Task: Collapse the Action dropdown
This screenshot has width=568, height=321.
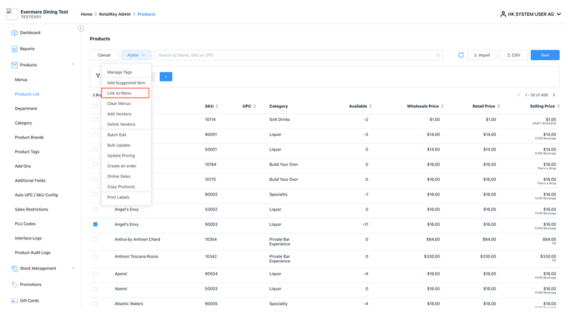Action: click(136, 55)
